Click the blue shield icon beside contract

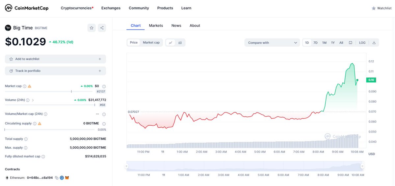click(62, 178)
